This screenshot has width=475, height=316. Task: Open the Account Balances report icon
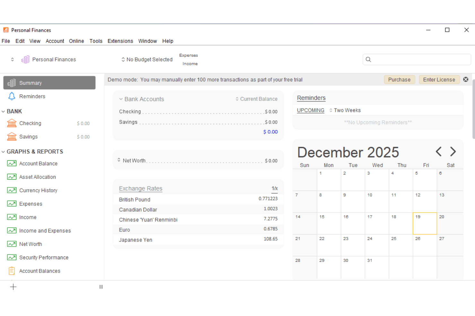coord(12,271)
